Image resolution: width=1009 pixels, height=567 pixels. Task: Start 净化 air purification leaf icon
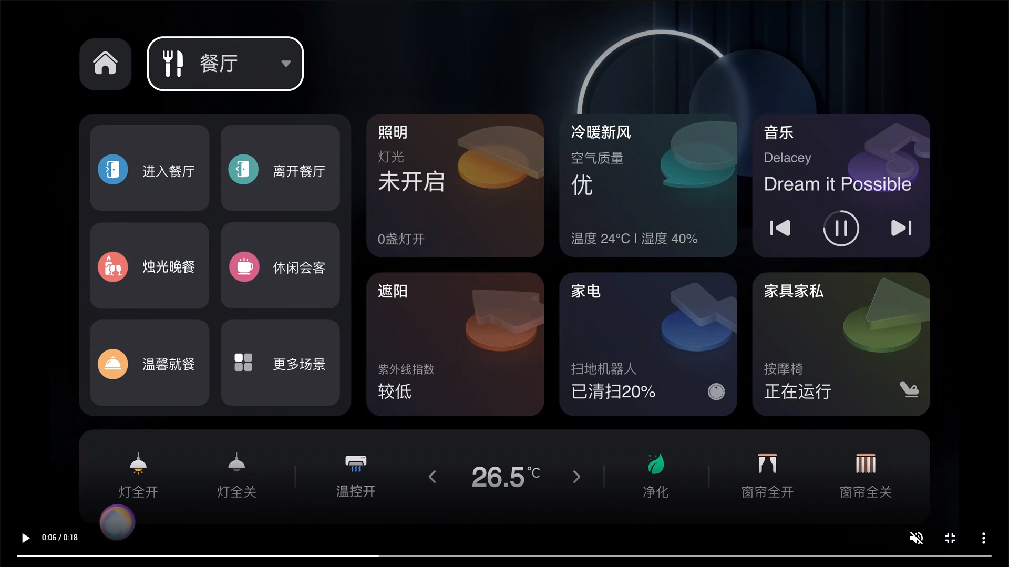[655, 464]
